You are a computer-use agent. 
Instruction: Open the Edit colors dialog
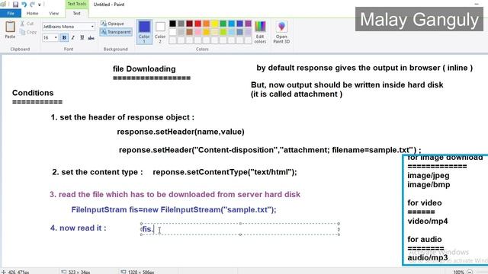[260, 32]
